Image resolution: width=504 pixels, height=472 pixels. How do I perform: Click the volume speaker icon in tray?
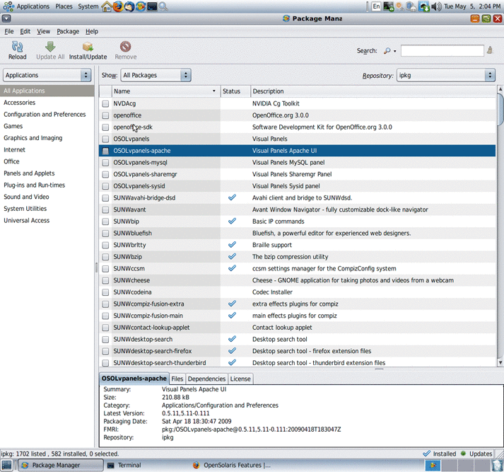click(x=436, y=6)
